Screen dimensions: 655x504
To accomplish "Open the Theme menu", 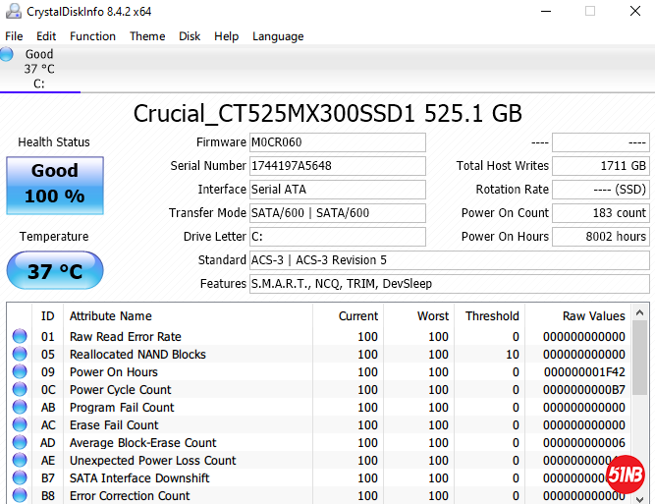I will click(147, 36).
